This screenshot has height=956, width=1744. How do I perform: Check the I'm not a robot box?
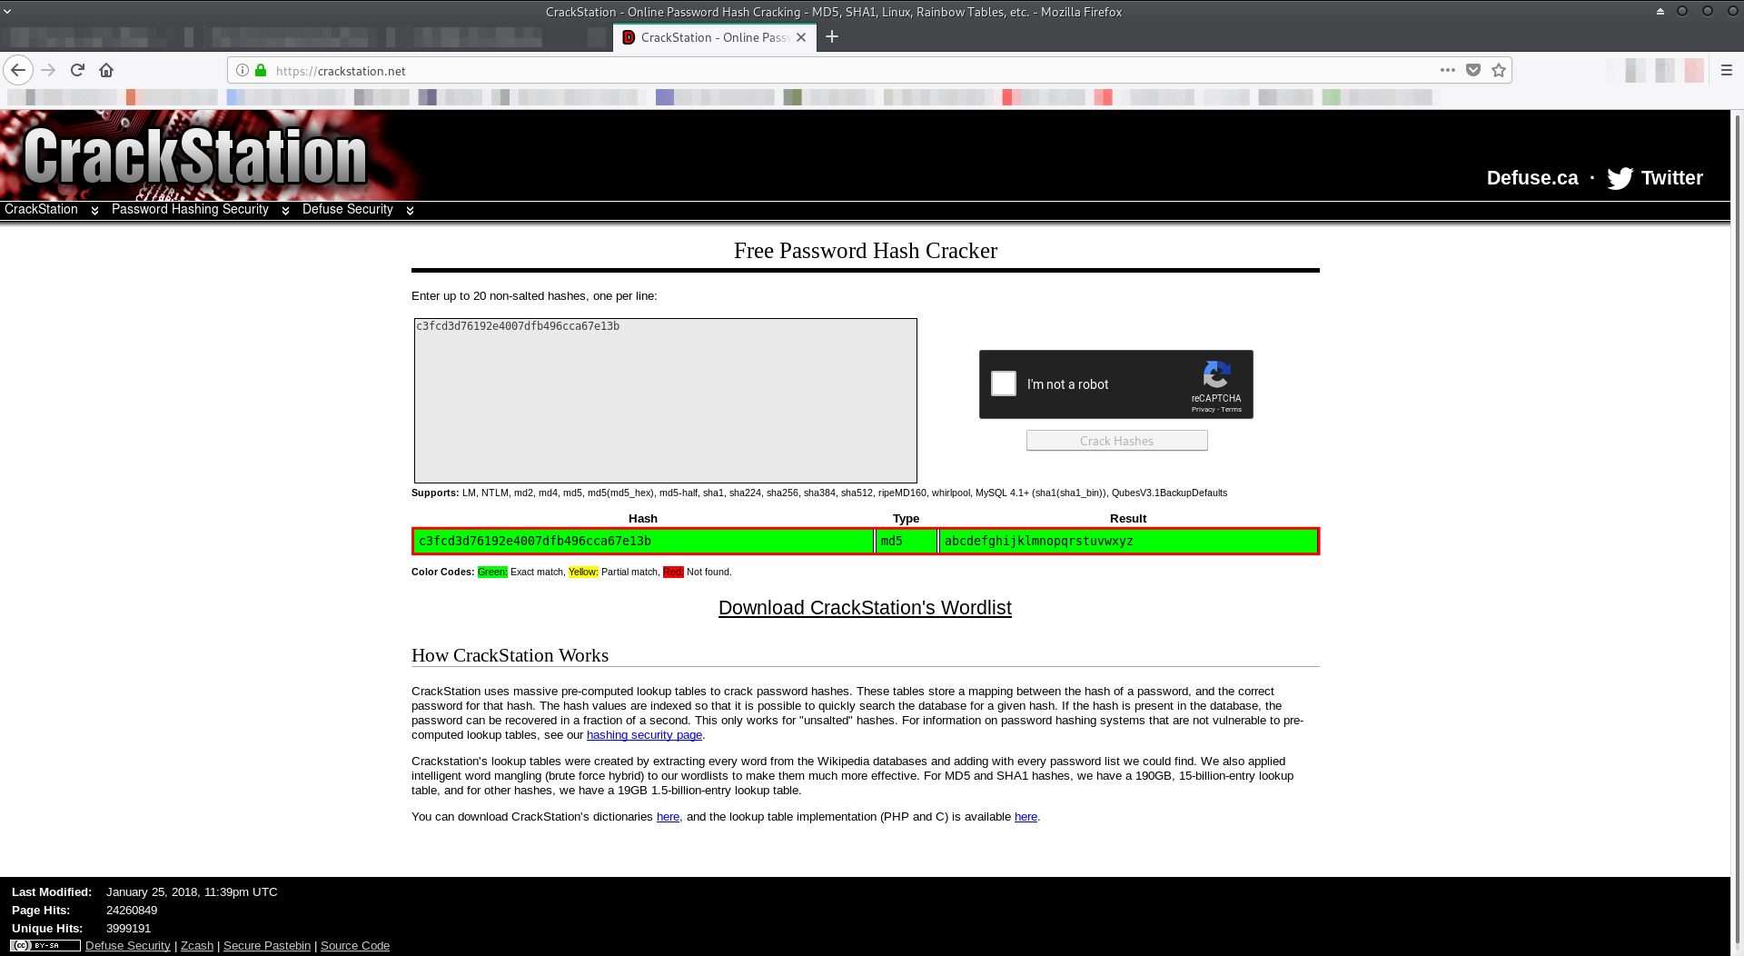click(x=1004, y=383)
